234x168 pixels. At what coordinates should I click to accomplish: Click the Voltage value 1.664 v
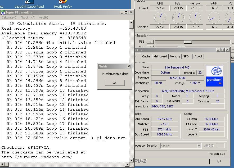coord(195,83)
